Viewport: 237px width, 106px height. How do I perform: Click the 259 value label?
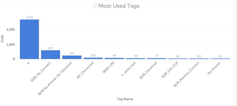pyautogui.click(x=72, y=53)
